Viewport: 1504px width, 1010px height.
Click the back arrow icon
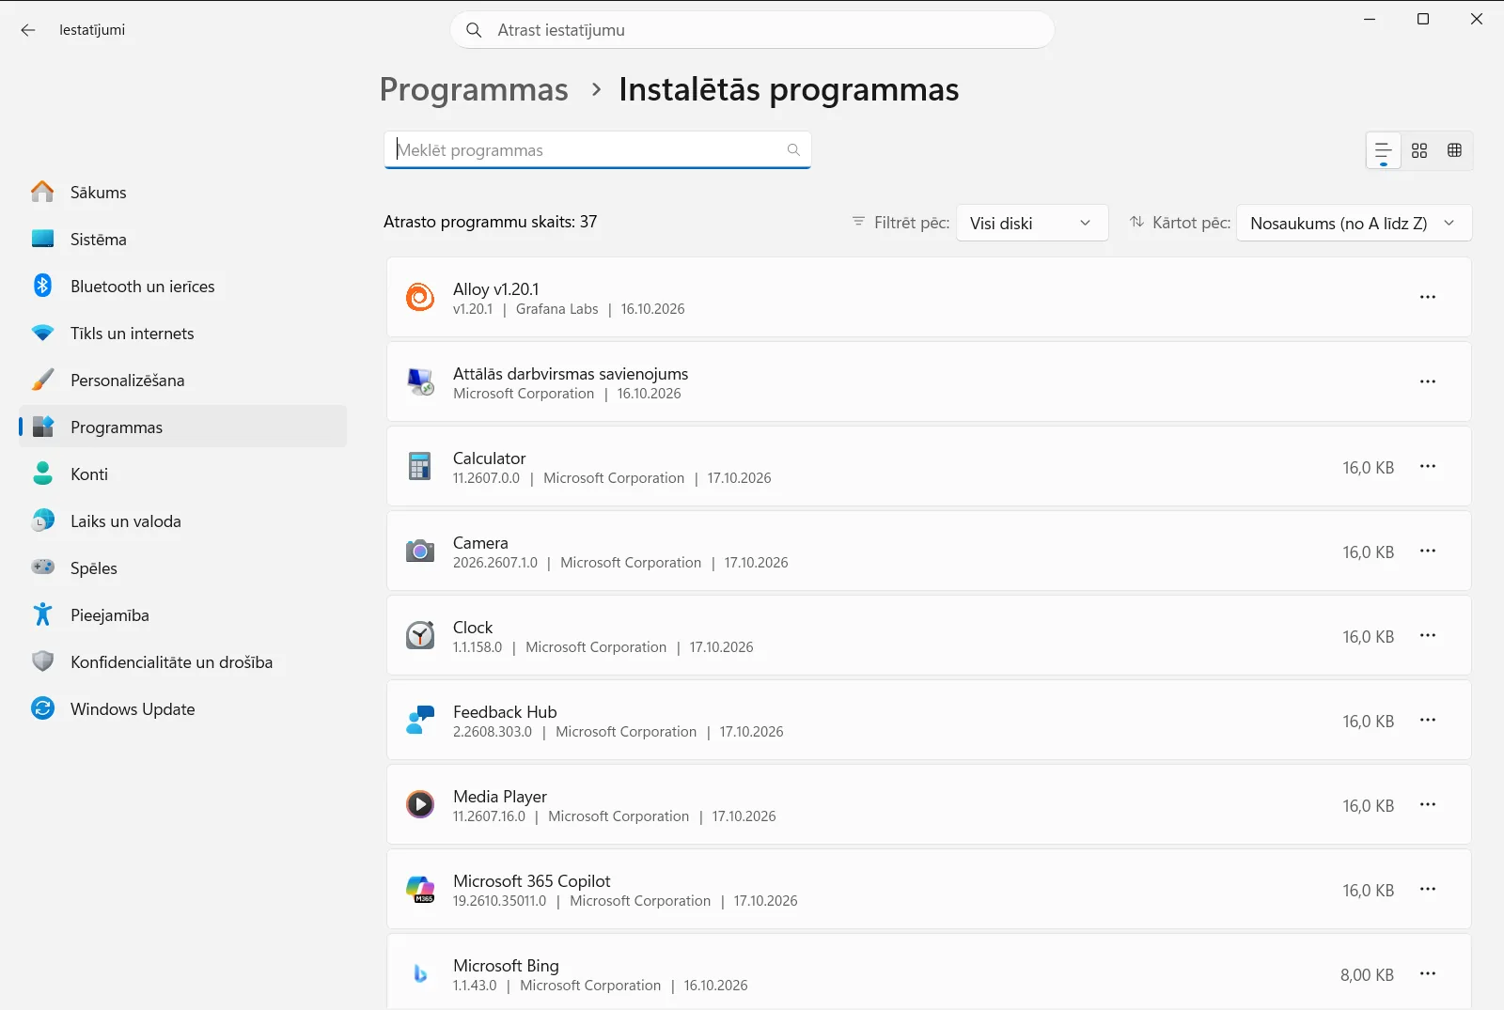tap(28, 30)
